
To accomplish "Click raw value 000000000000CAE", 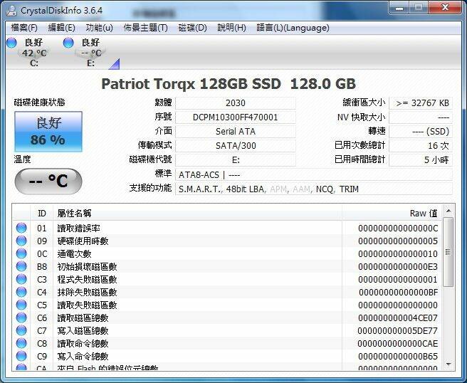I will pos(398,344).
